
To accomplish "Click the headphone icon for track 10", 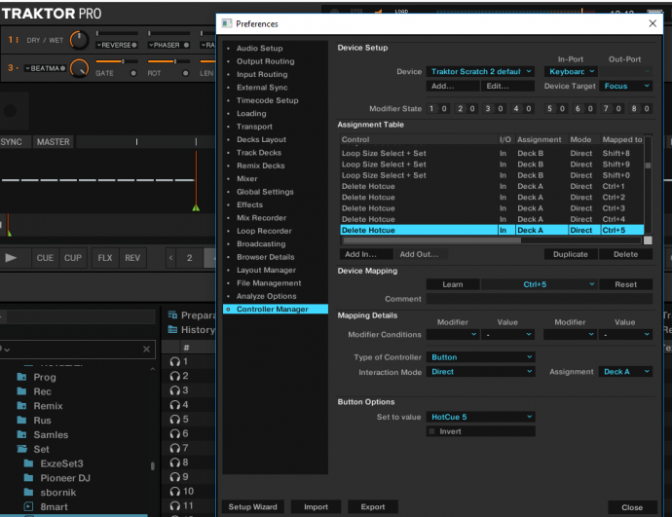I will (x=175, y=492).
